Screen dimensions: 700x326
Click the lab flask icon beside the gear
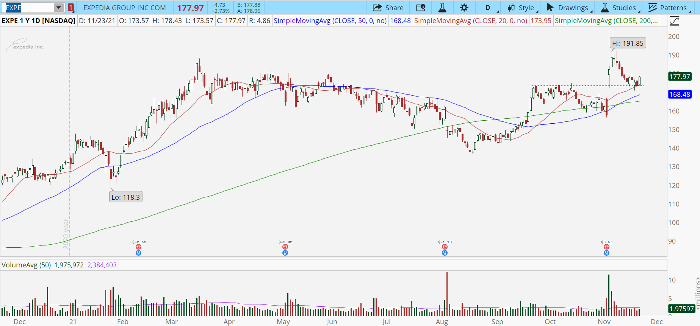pyautogui.click(x=442, y=8)
